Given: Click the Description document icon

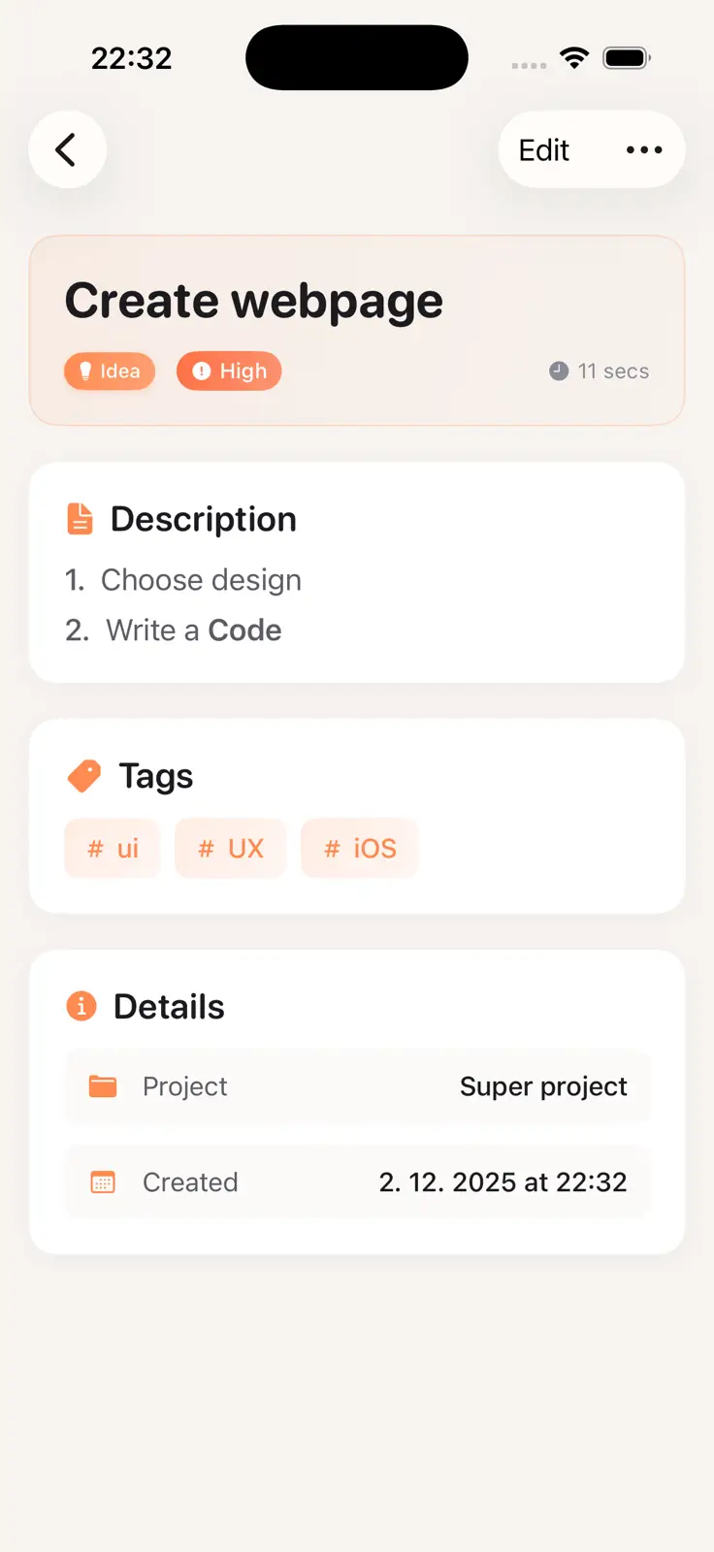Looking at the screenshot, I should click(x=80, y=518).
